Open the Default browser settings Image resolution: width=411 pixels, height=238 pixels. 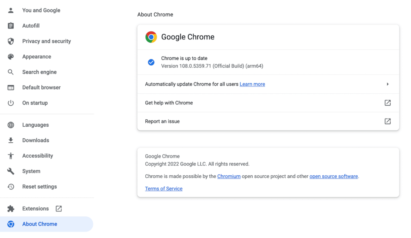[x=40, y=87]
